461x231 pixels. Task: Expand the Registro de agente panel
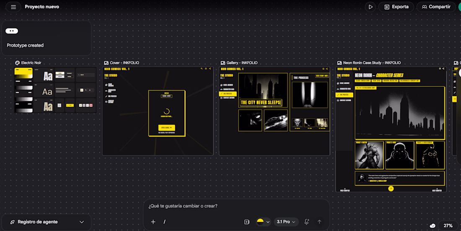(82, 222)
